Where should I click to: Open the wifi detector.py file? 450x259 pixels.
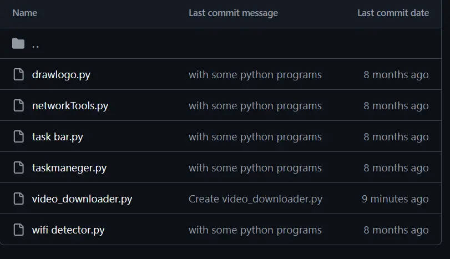pos(68,230)
